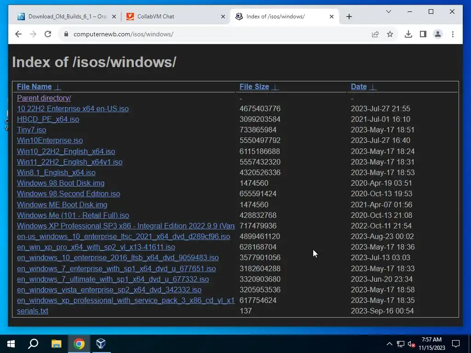Go back to the previous page

18,34
